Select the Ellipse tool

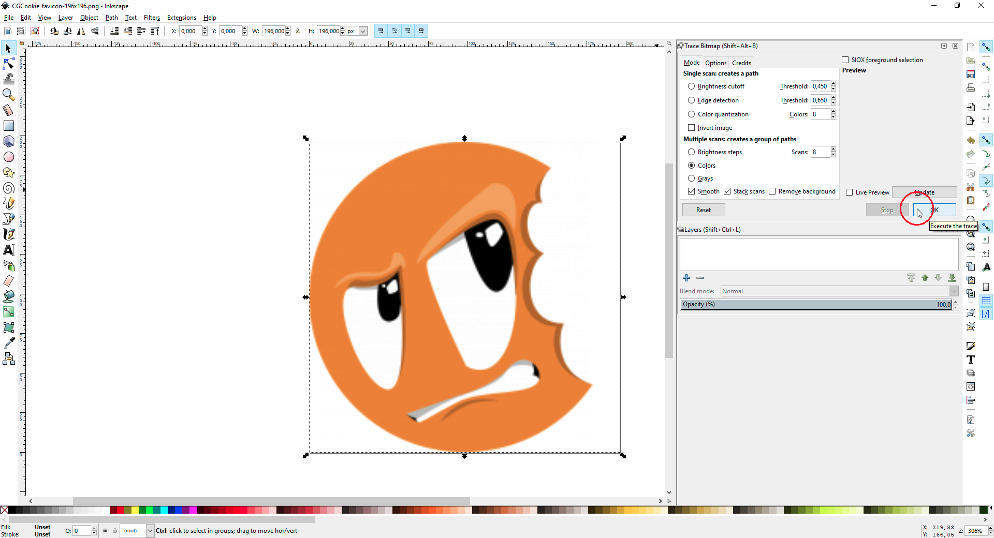coord(8,157)
